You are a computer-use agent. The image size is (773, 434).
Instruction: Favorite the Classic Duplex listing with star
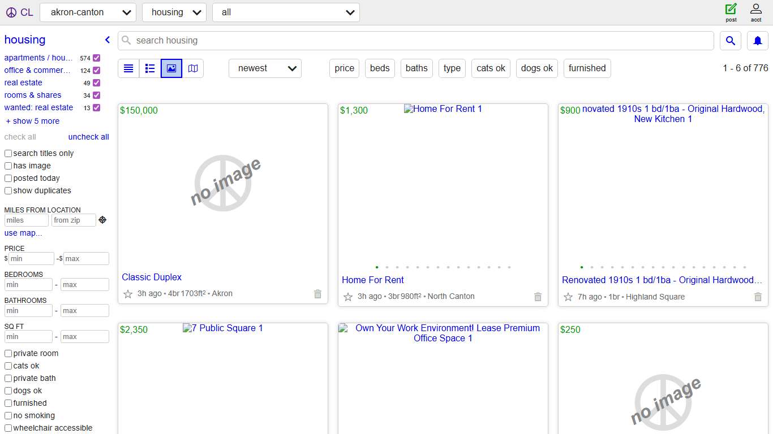(128, 294)
